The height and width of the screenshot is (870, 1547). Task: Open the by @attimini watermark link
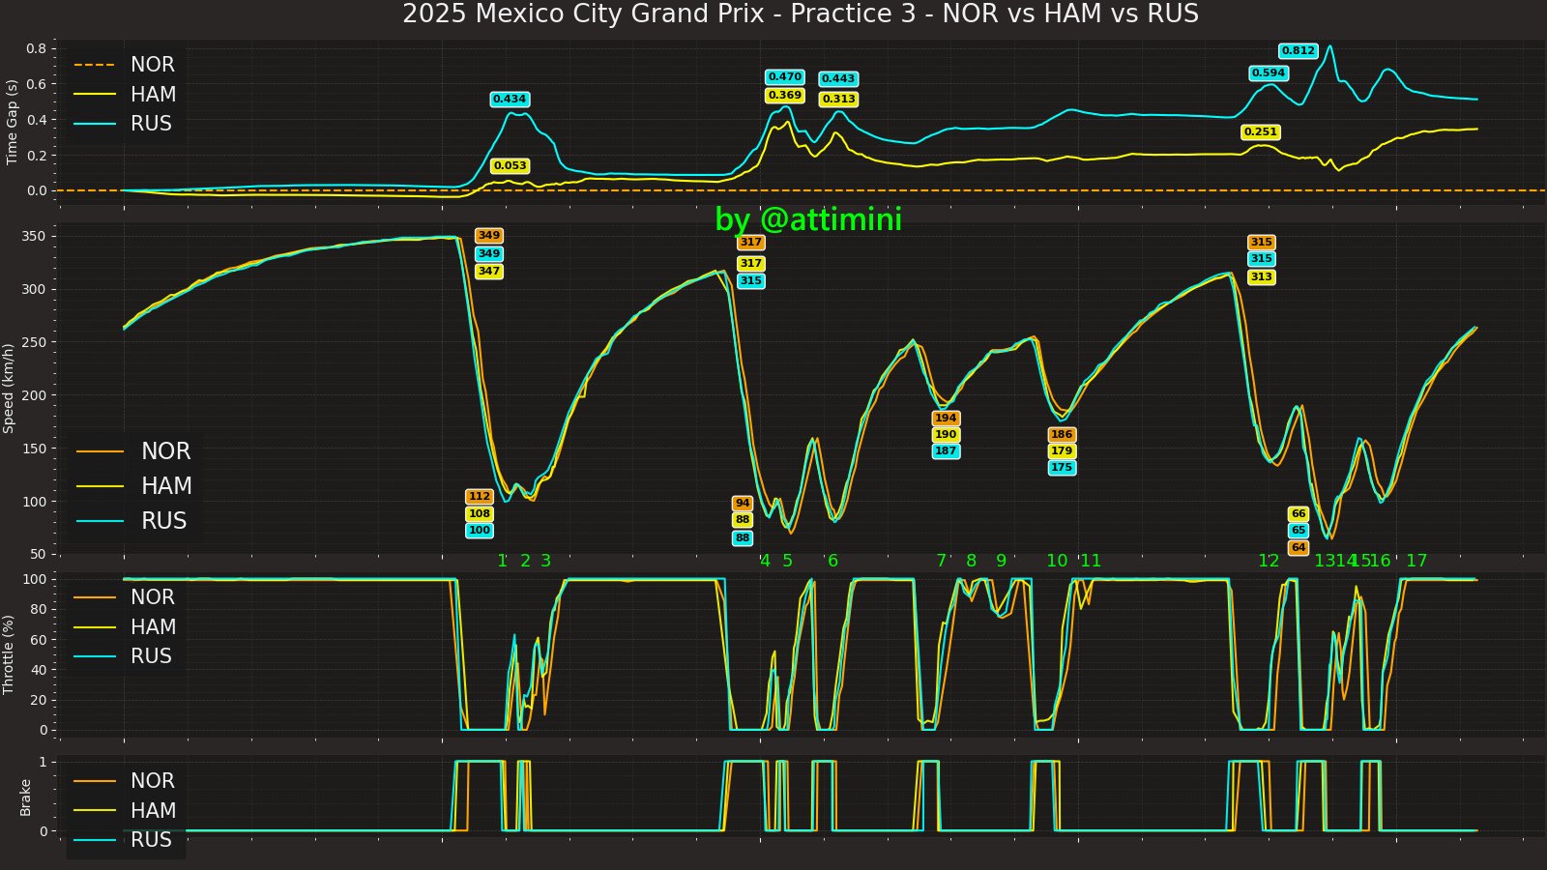coord(807,220)
